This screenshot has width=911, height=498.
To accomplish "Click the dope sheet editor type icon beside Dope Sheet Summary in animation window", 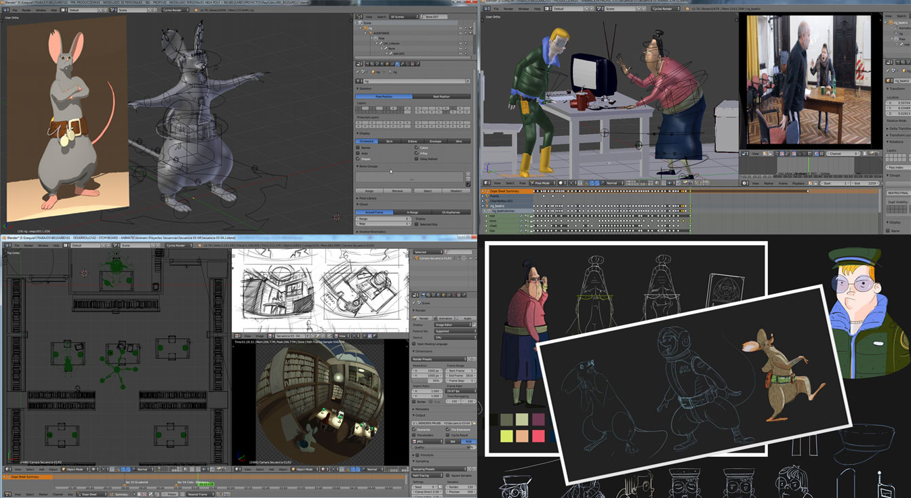I will pyautogui.click(x=487, y=191).
